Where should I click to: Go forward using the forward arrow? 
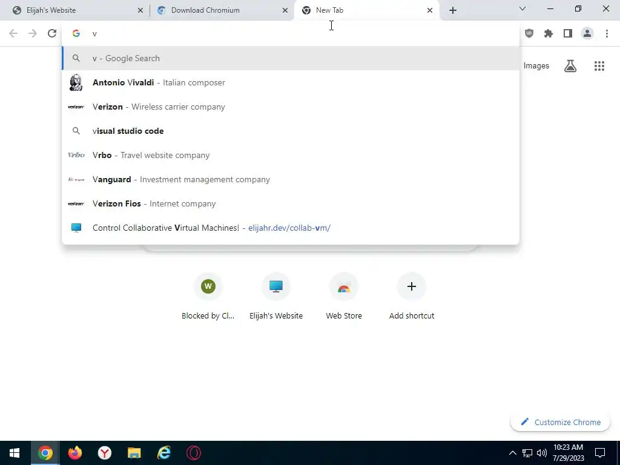33,34
